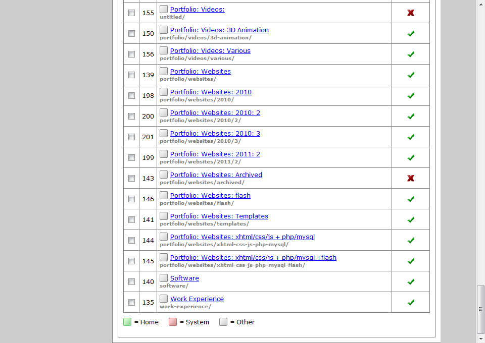This screenshot has width=485, height=343.
Task: Click gray page icon beside Portfolio: Websites
Action: tap(164, 71)
